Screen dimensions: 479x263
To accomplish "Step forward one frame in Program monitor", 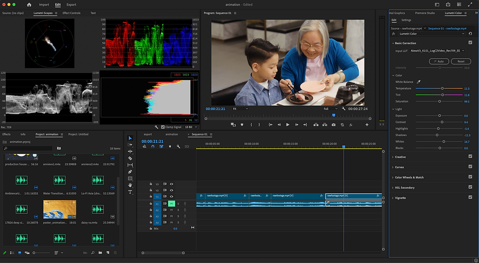I will click(x=297, y=125).
